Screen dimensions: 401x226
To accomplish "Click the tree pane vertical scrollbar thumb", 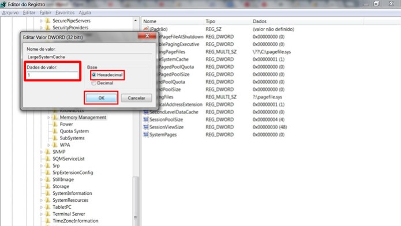I will coord(136,201).
